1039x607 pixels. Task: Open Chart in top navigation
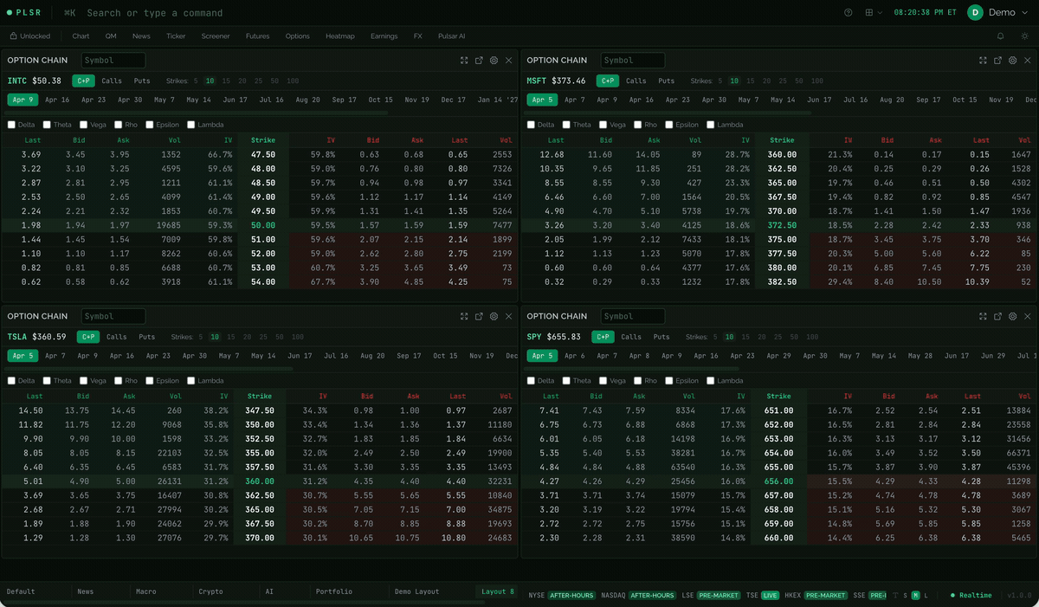[x=81, y=36]
